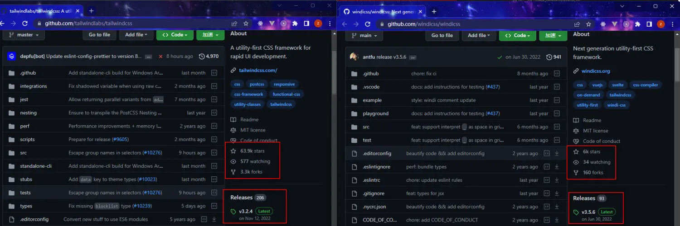The width and height of the screenshot is (680, 226).
Task: Open 加速 dropdown in tailwindcss repo
Action: tap(210, 35)
